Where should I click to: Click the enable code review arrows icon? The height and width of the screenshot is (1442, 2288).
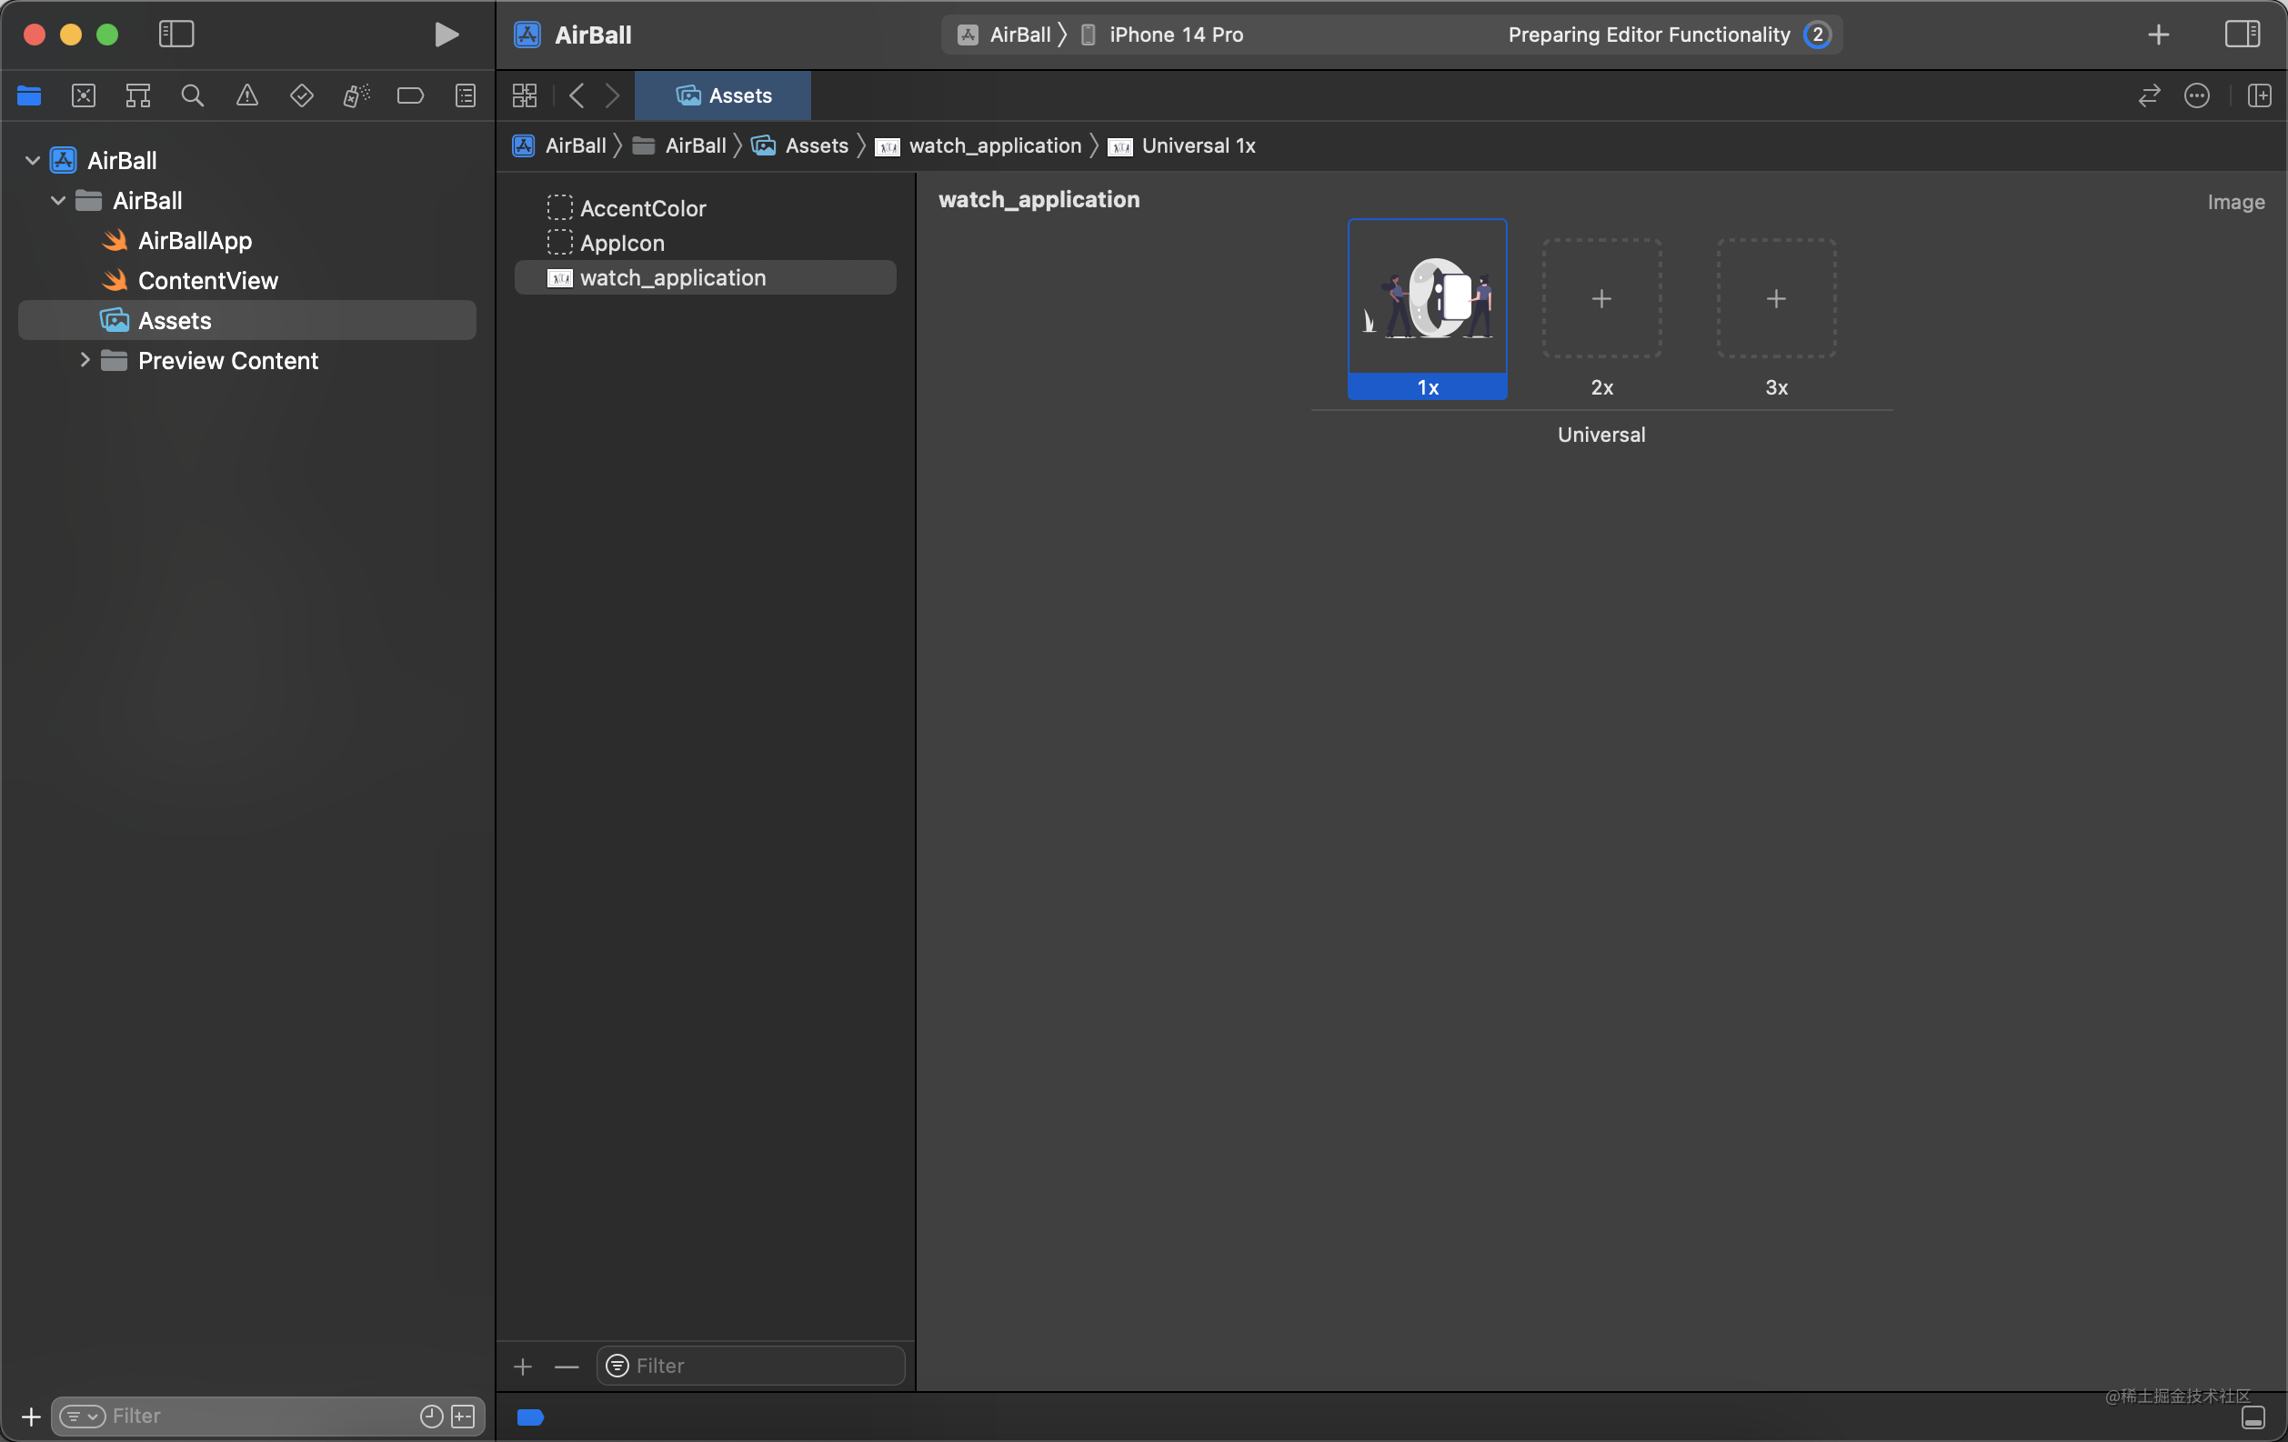pyautogui.click(x=2149, y=95)
